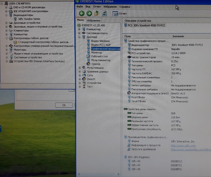Open the Избранное menu in the menu bar
The image size is (211, 177).
point(110,7)
